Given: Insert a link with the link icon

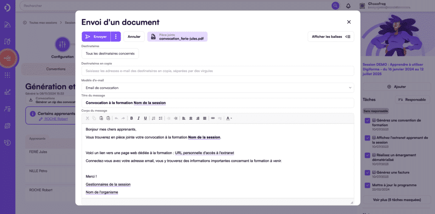Looking at the screenshot, I should [213, 118].
